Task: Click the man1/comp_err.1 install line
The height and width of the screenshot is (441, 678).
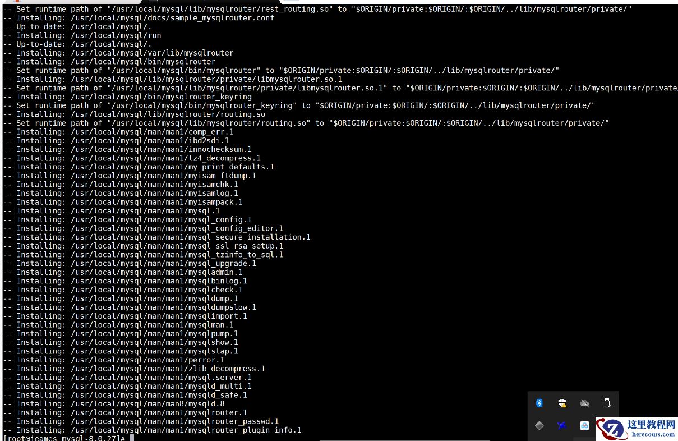Action: pyautogui.click(x=118, y=132)
